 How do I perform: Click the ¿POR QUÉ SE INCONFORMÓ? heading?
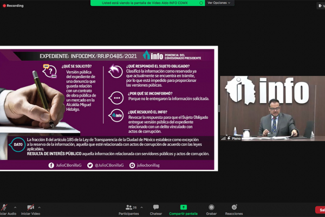pos(150,94)
